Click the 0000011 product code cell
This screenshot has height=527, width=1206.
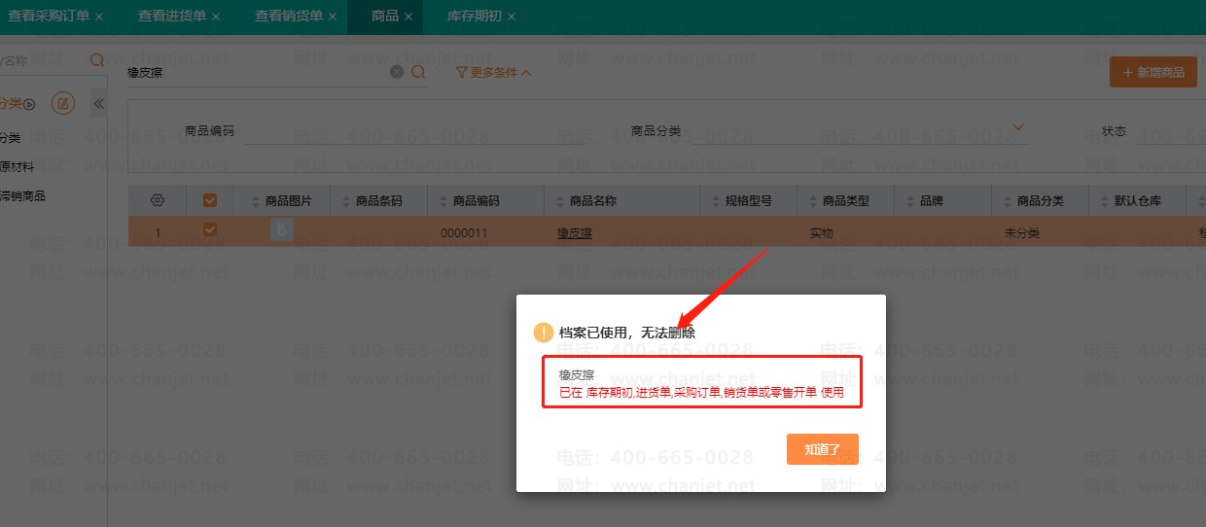pos(464,233)
